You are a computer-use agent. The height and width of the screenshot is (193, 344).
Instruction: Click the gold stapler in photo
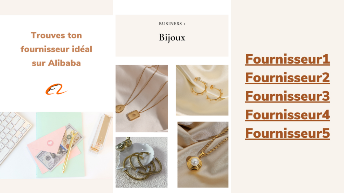point(101,134)
